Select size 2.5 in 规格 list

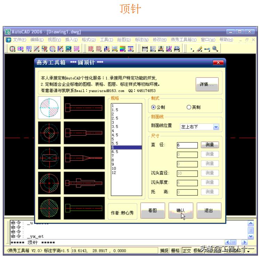[127, 118]
